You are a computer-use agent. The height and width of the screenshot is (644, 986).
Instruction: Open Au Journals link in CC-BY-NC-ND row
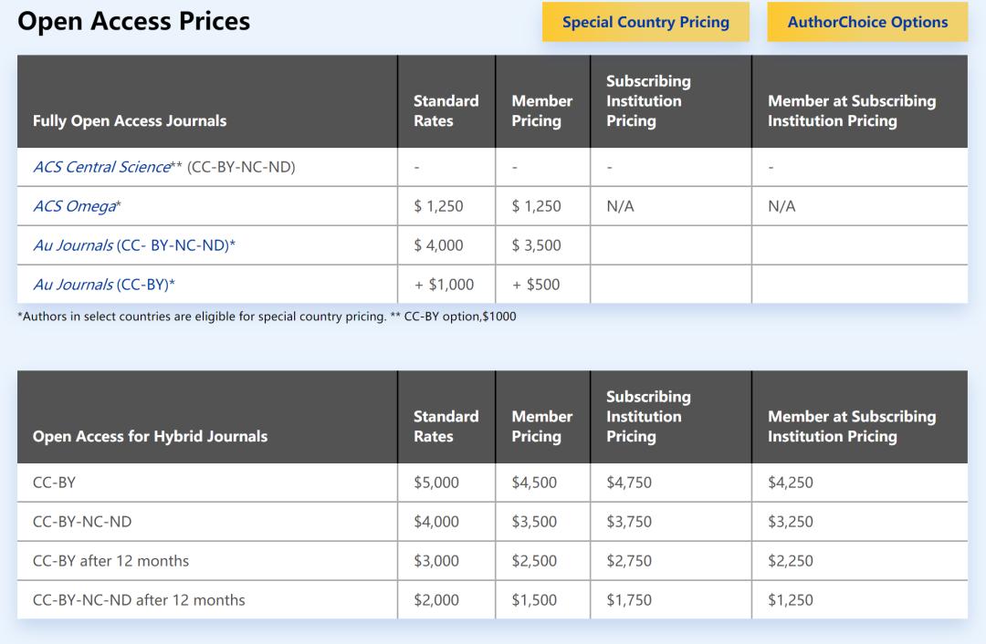pyautogui.click(x=74, y=245)
